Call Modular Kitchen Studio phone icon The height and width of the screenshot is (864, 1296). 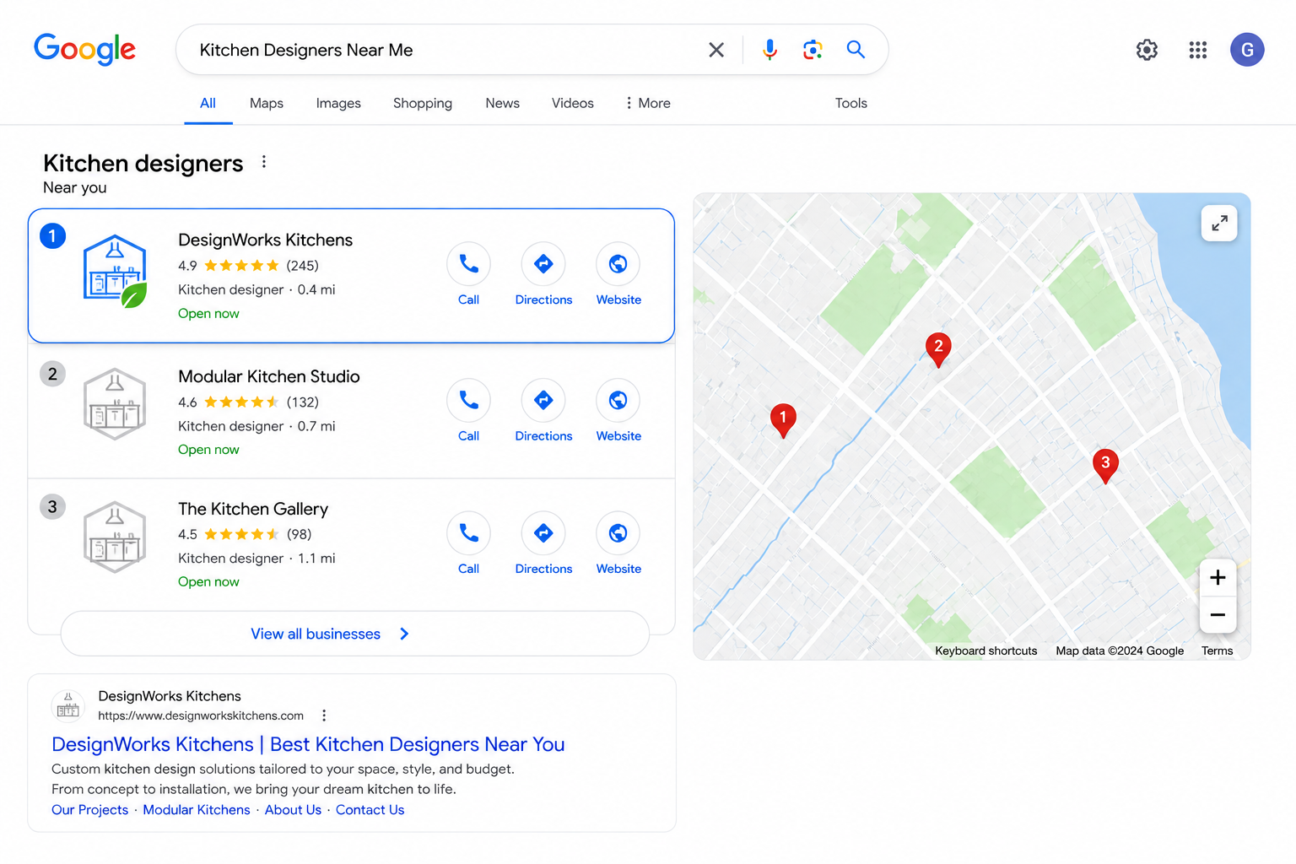click(x=468, y=400)
